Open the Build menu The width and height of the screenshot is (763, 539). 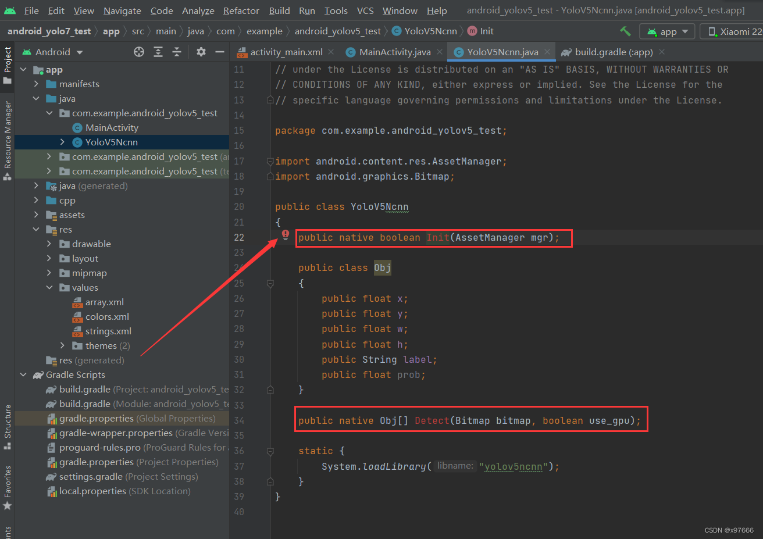(279, 10)
